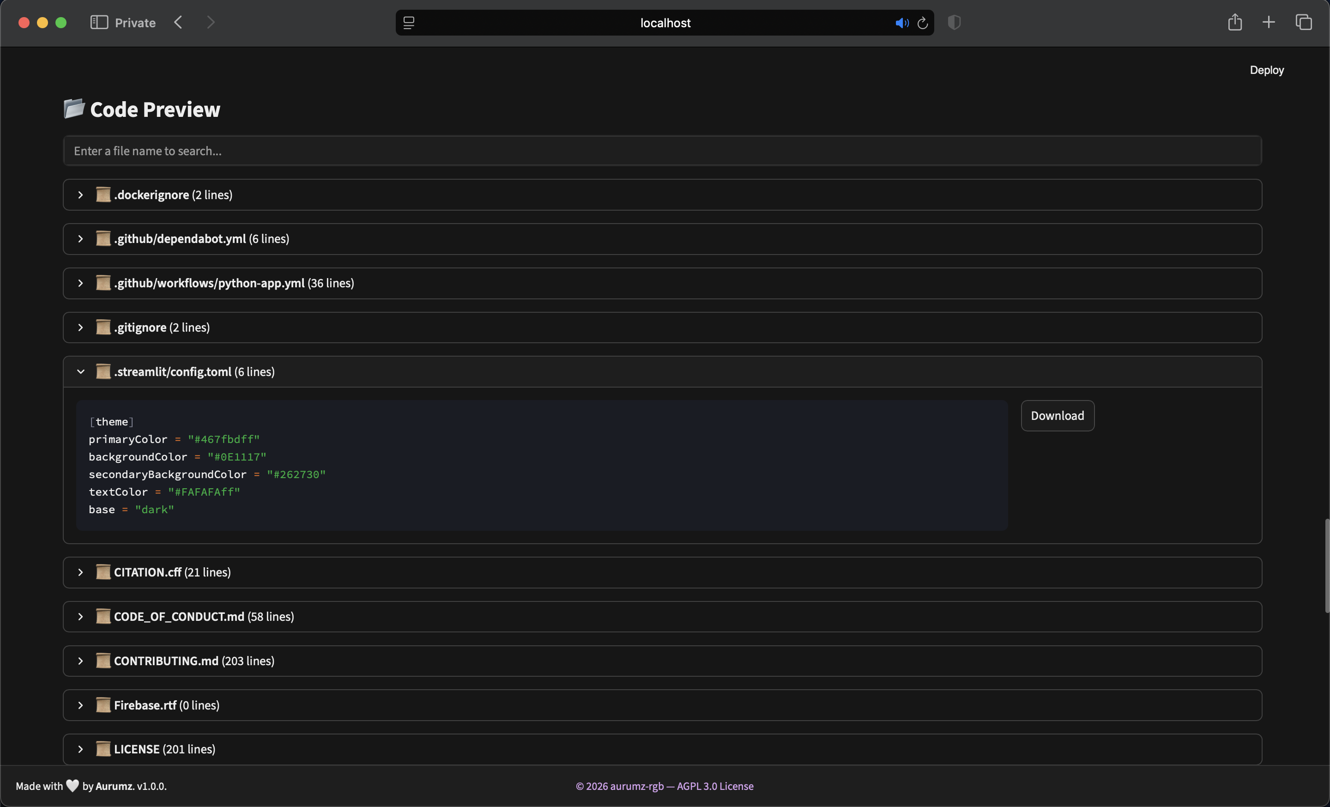Collapse the .streamlit/config.toml chevron
This screenshot has width=1330, height=807.
click(80, 372)
